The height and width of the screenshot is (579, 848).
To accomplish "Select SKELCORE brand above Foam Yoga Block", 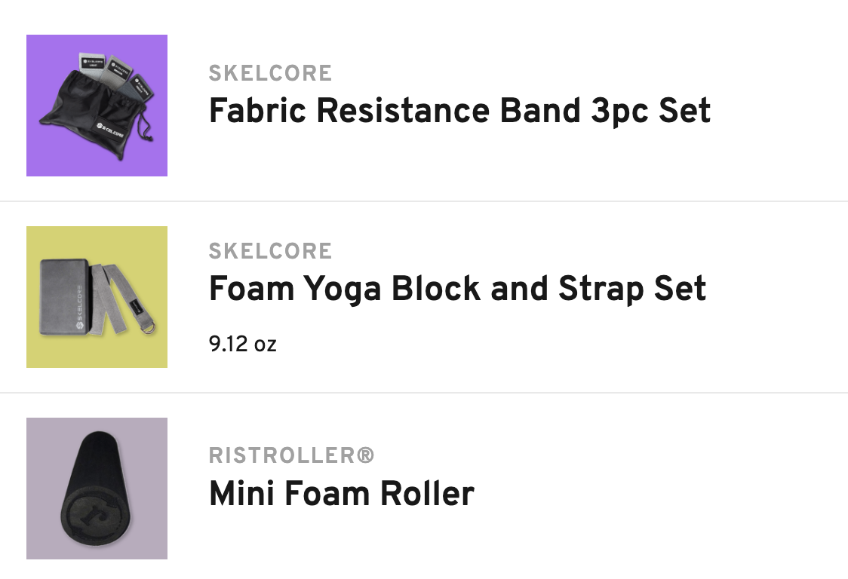I will (x=270, y=251).
